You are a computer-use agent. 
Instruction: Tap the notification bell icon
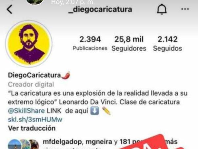coord(162,9)
